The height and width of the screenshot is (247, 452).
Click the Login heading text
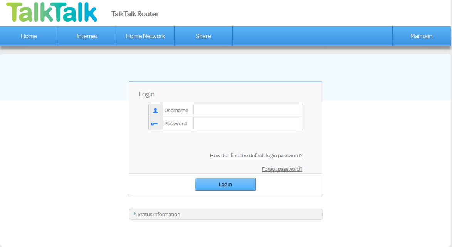pos(146,94)
